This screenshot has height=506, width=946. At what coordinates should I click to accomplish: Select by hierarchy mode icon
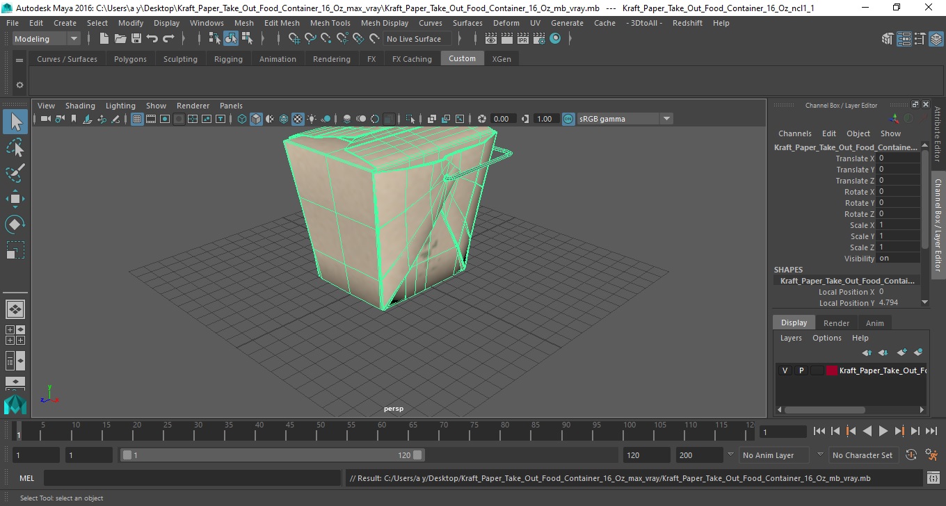[x=215, y=39]
